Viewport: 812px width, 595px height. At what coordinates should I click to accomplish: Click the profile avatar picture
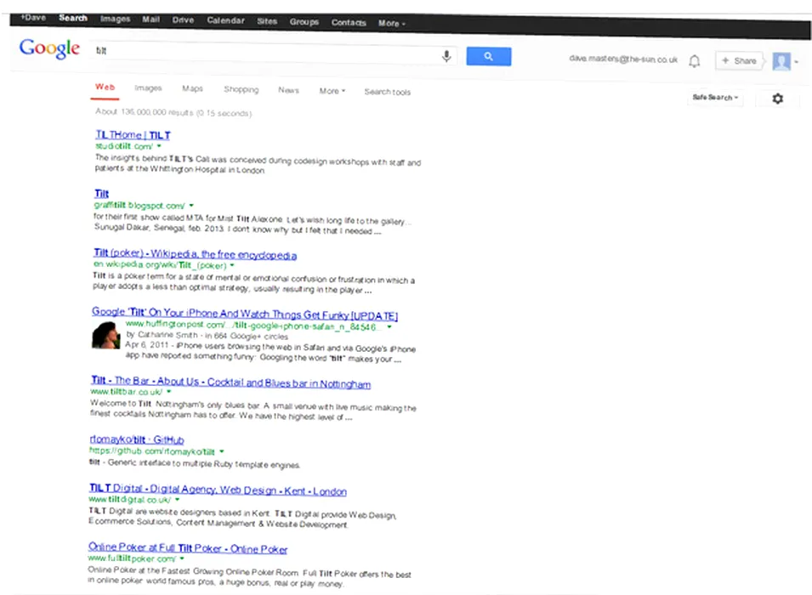pyautogui.click(x=781, y=61)
